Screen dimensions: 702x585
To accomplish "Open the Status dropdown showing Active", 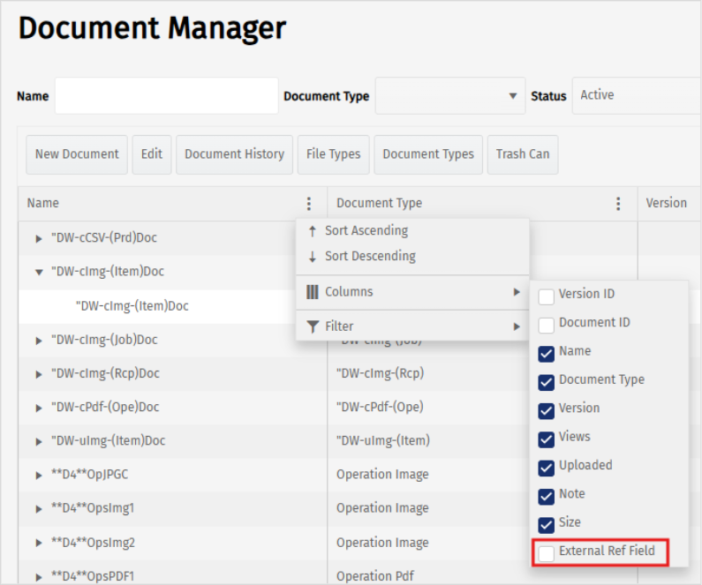I will [637, 95].
